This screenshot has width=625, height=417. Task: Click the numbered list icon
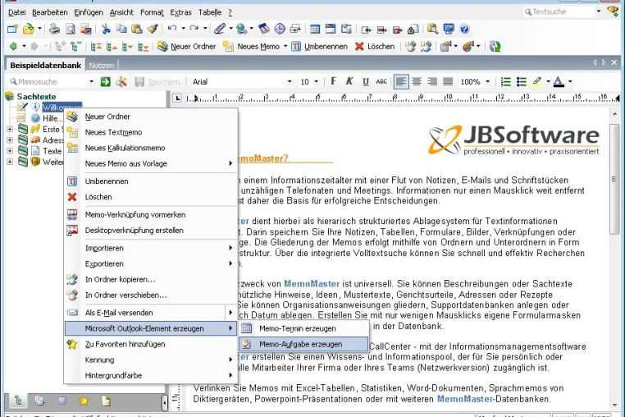(506, 82)
